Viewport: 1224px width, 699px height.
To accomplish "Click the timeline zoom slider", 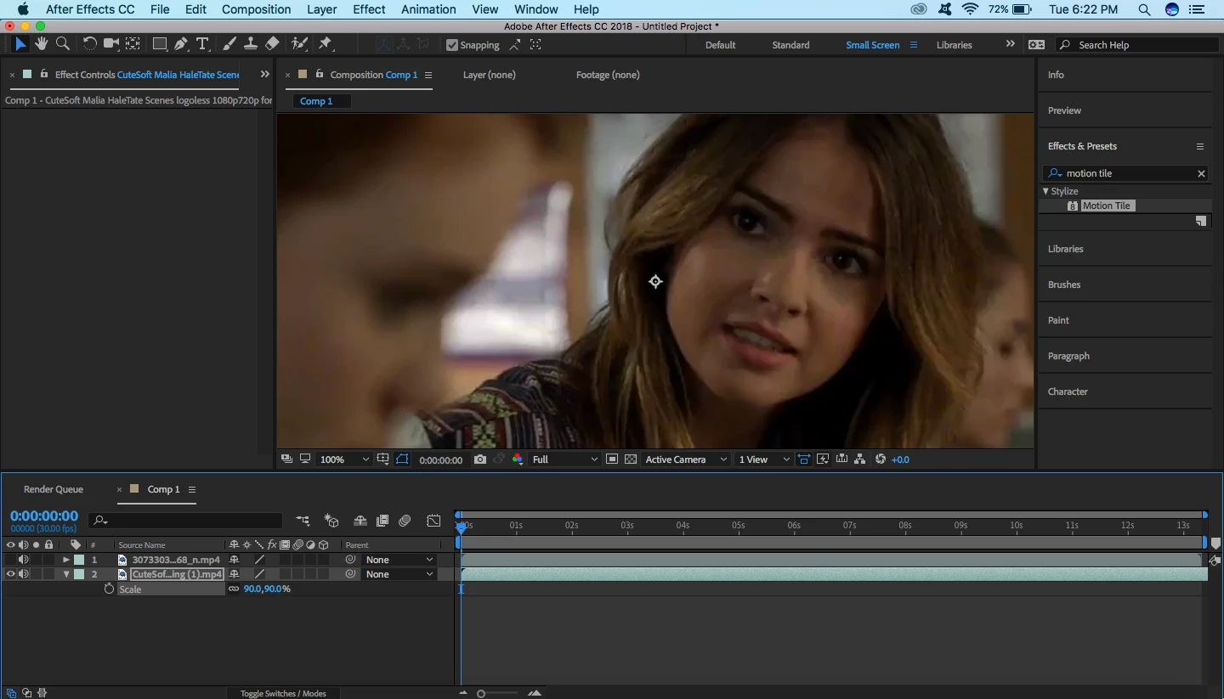I will click(x=499, y=694).
